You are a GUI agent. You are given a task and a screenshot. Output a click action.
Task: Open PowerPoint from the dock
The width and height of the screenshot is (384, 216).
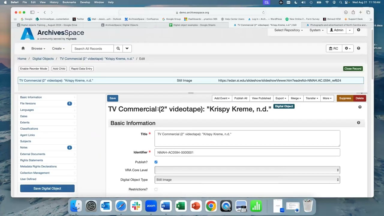tap(196, 206)
